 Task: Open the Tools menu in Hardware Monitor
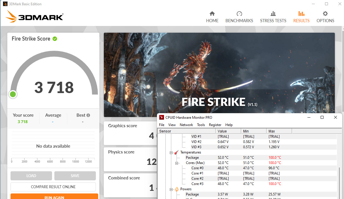(x=201, y=125)
